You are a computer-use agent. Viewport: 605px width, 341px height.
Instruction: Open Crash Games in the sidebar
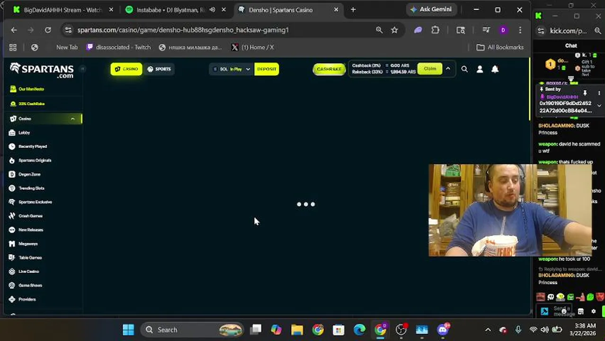tap(30, 216)
